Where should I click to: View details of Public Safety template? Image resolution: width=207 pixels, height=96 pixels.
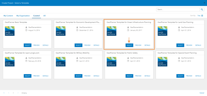pyautogui.click(x=147, y=76)
